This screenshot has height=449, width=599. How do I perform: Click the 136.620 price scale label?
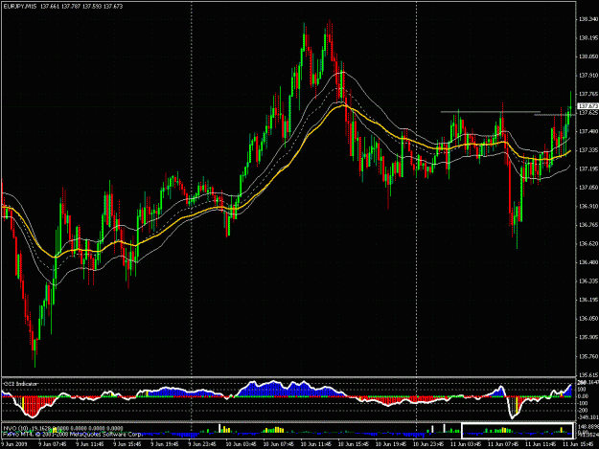click(x=588, y=243)
